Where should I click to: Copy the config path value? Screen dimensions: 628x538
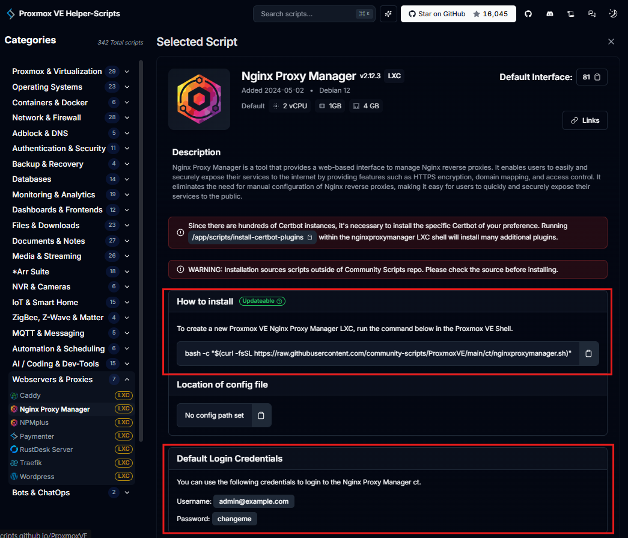(261, 415)
